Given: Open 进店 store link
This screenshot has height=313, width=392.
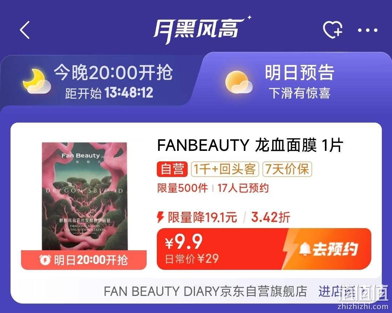Looking at the screenshot, I should pos(340,291).
